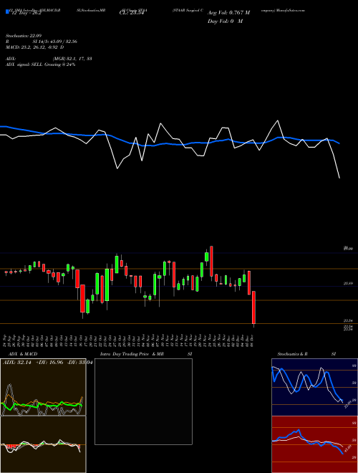The image size is (358, 473).
Task: Click the '+DY: 16.96' value
Action: [x=49, y=363]
